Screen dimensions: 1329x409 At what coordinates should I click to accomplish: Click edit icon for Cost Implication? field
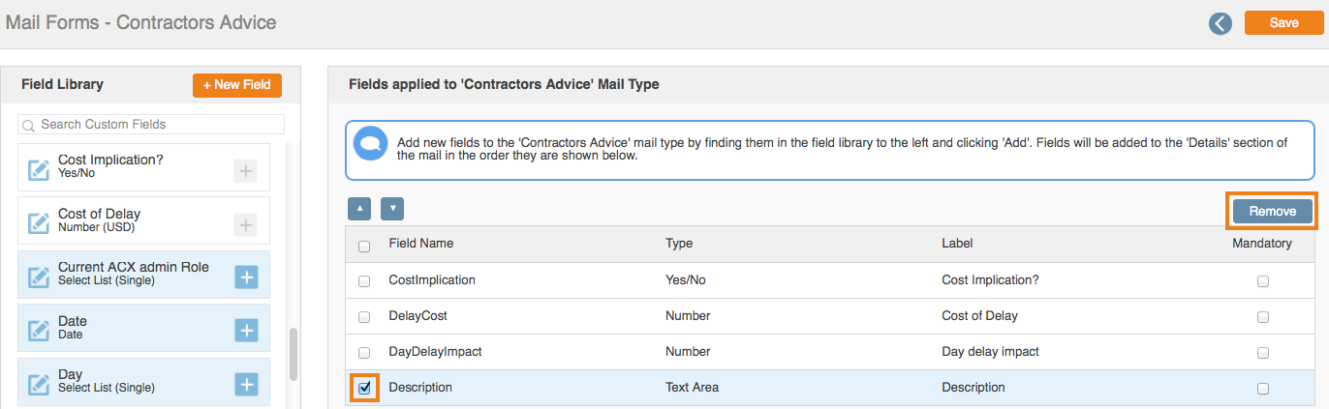click(x=39, y=170)
